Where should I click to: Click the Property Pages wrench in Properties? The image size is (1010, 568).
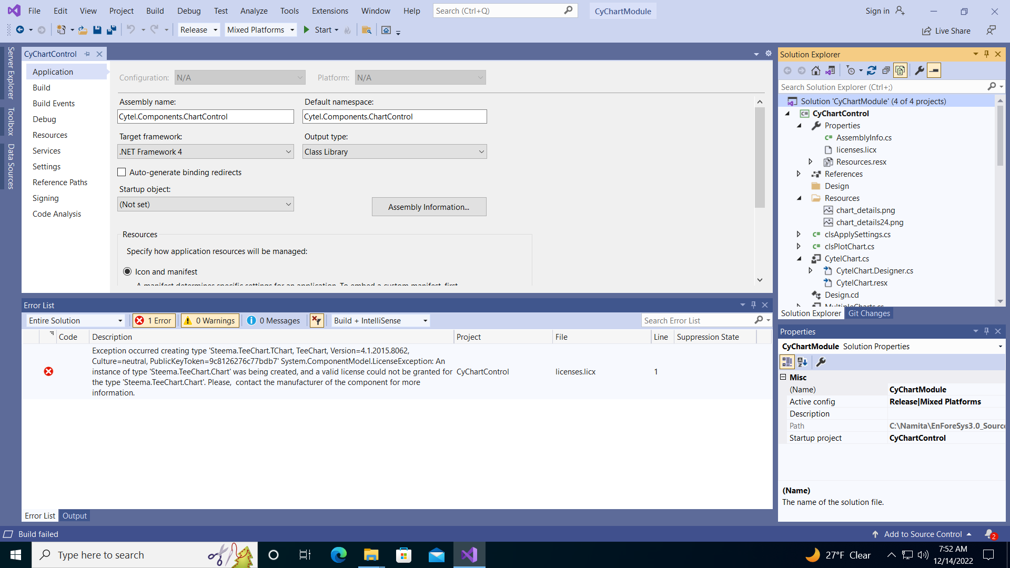[821, 362]
